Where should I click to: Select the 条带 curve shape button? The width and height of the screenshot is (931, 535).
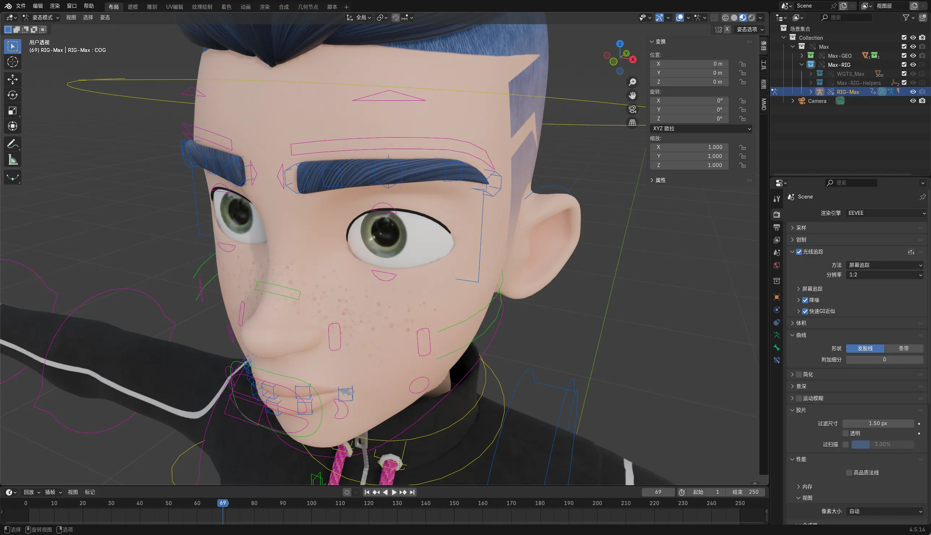904,348
